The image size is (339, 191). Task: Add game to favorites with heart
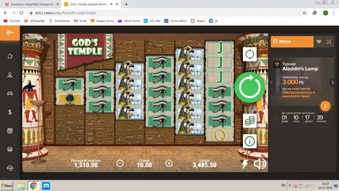point(319,42)
